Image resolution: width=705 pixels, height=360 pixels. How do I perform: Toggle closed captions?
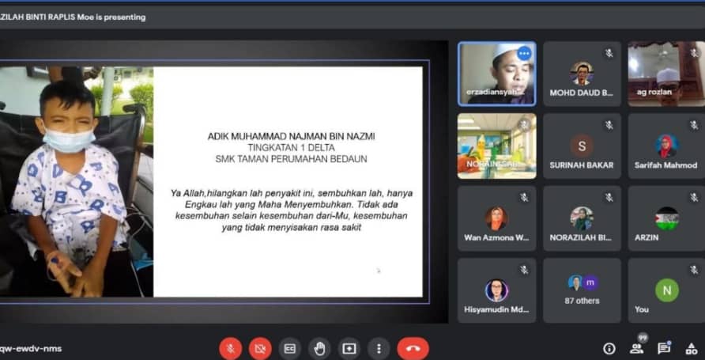(290, 348)
